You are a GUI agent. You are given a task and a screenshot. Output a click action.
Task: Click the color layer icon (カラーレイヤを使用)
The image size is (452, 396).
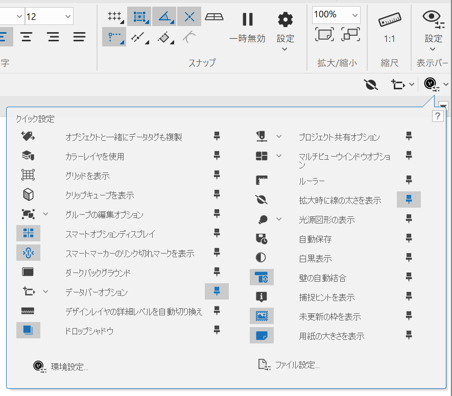click(28, 156)
